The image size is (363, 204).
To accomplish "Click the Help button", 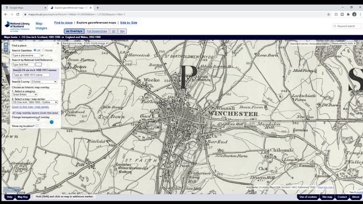I will tap(10, 197).
